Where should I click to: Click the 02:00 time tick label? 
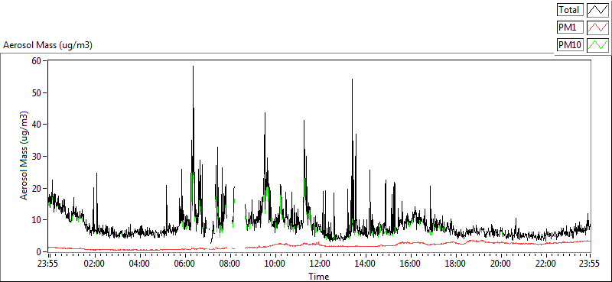pyautogui.click(x=94, y=263)
